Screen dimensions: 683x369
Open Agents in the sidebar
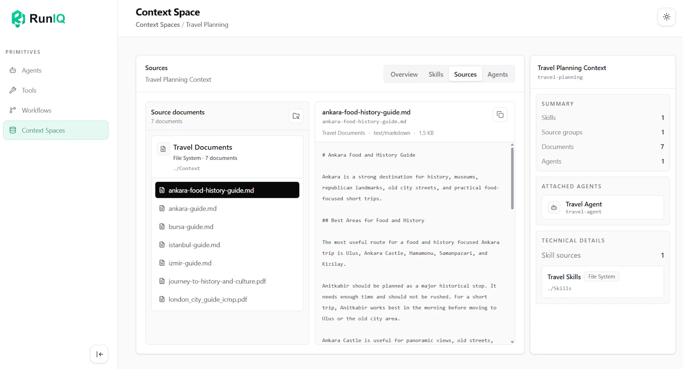point(56,70)
